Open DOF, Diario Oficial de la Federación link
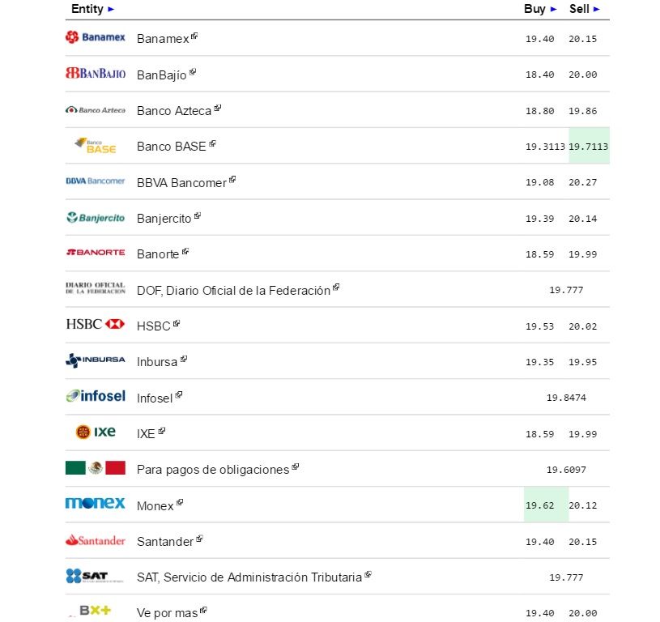 233,290
